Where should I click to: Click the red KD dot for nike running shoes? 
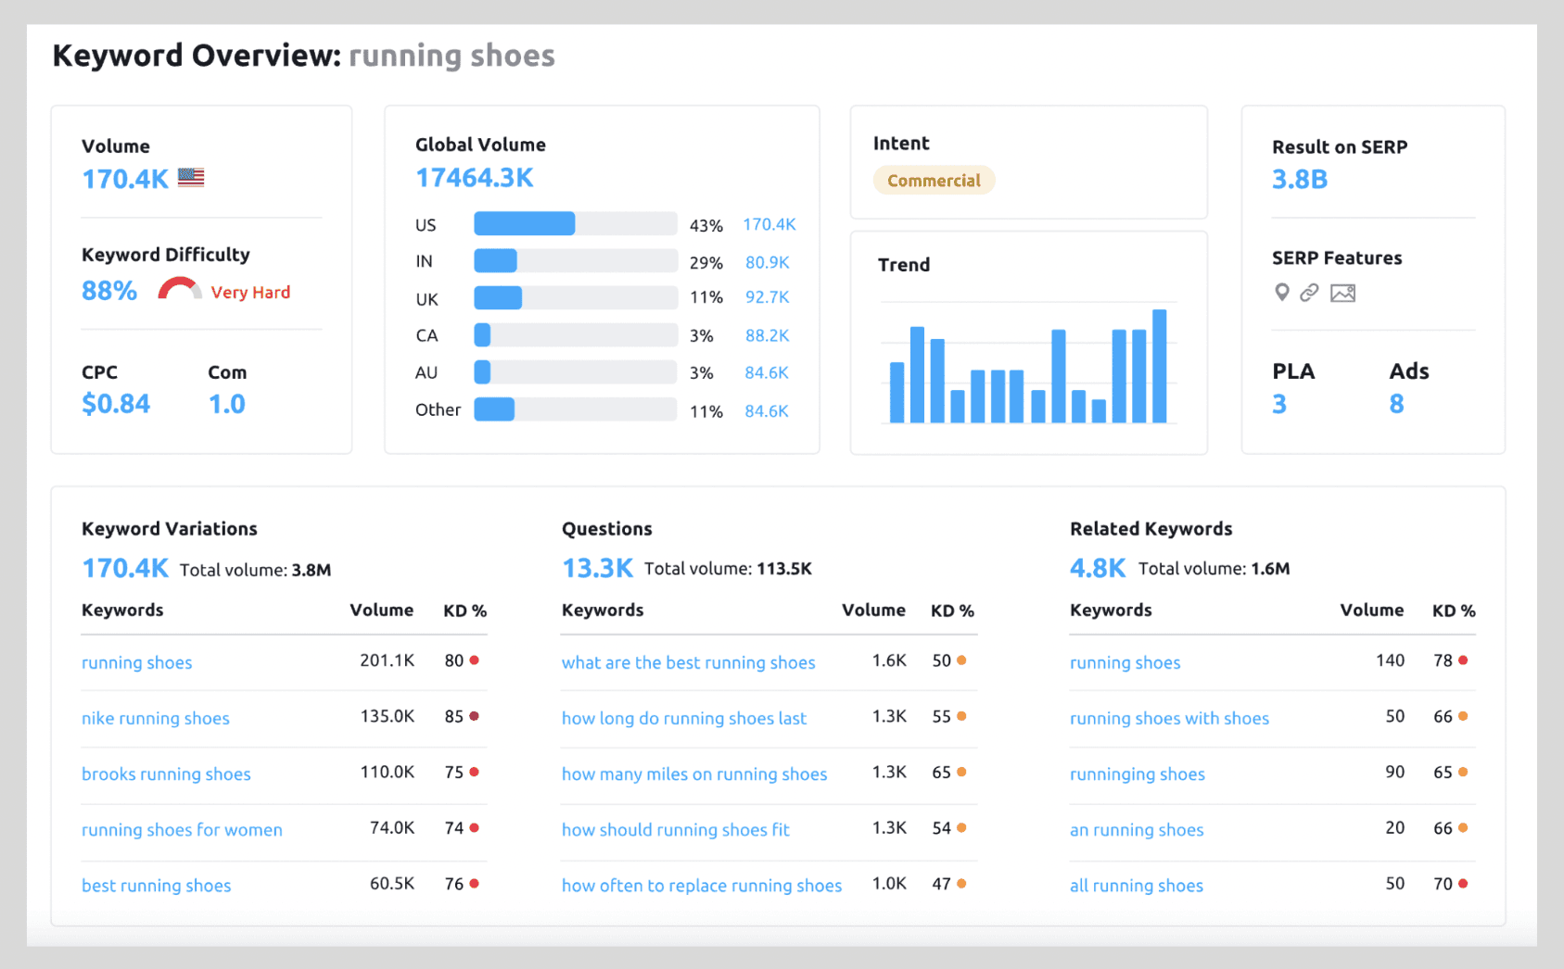tap(474, 716)
